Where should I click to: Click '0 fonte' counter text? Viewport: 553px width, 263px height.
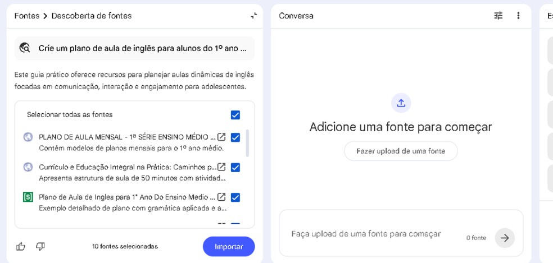[476, 238]
